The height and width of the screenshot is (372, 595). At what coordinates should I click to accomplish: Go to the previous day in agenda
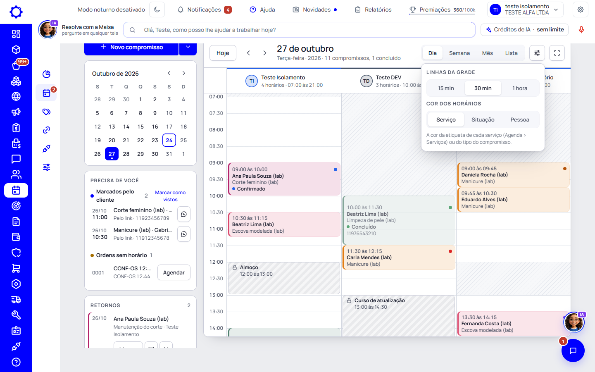coord(248,53)
